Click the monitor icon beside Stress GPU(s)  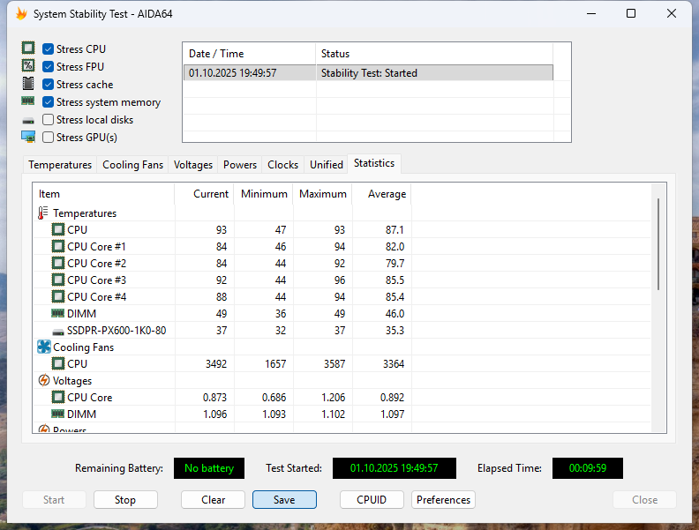[x=28, y=137]
